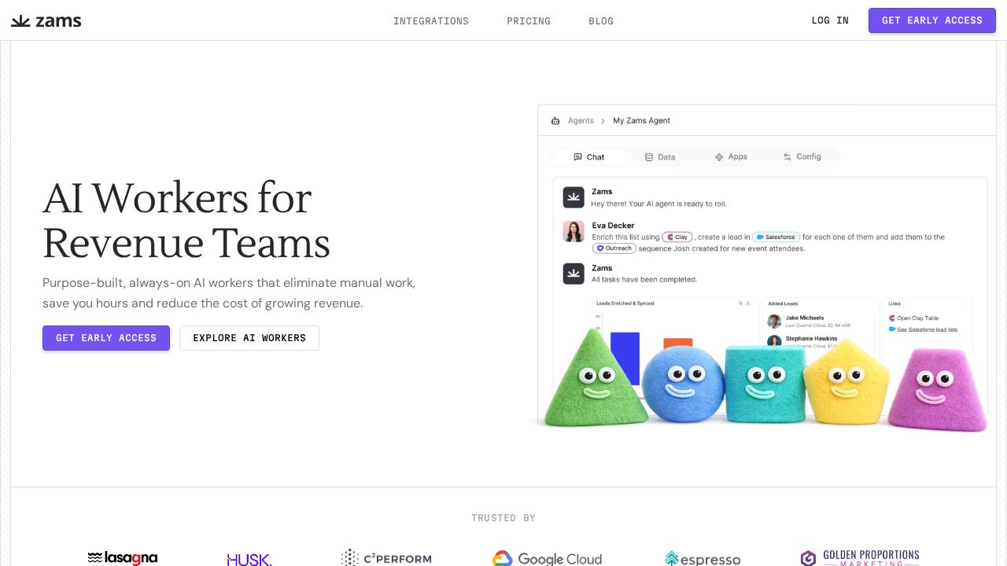Go to the Pricing page

click(529, 21)
